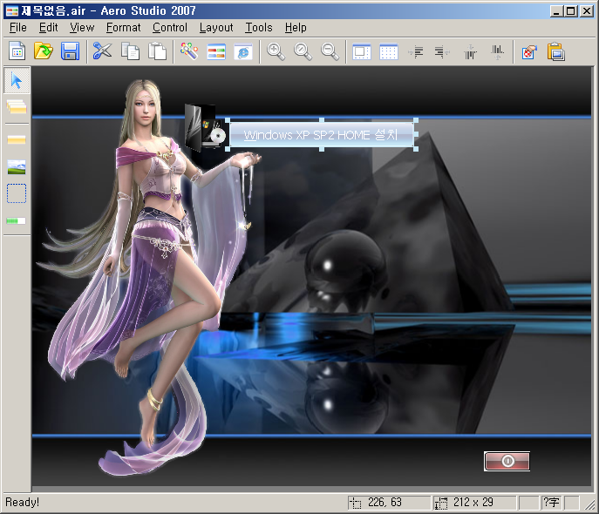
Task: Click the IME indicator in status bar
Action: [x=551, y=503]
